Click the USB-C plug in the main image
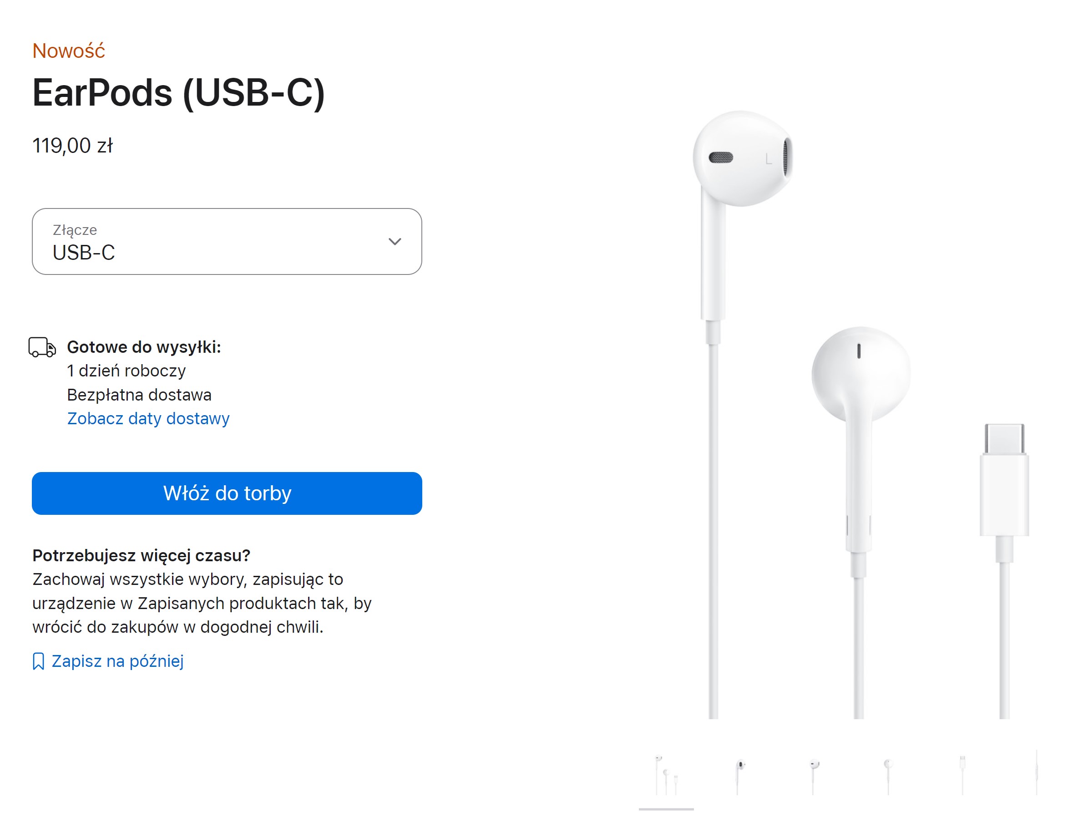 coord(1004,481)
